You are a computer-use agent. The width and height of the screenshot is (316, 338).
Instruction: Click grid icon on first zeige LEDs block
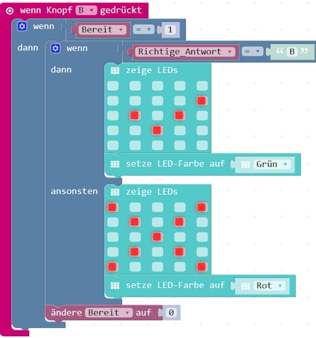tap(115, 71)
